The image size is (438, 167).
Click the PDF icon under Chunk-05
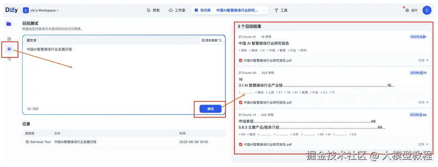pyautogui.click(x=240, y=103)
